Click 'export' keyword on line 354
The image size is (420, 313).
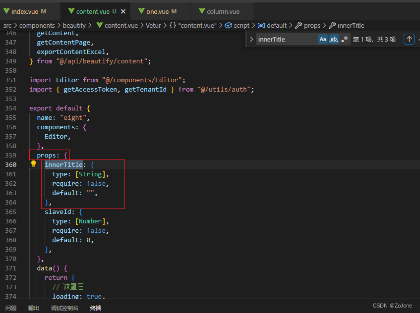click(41, 108)
